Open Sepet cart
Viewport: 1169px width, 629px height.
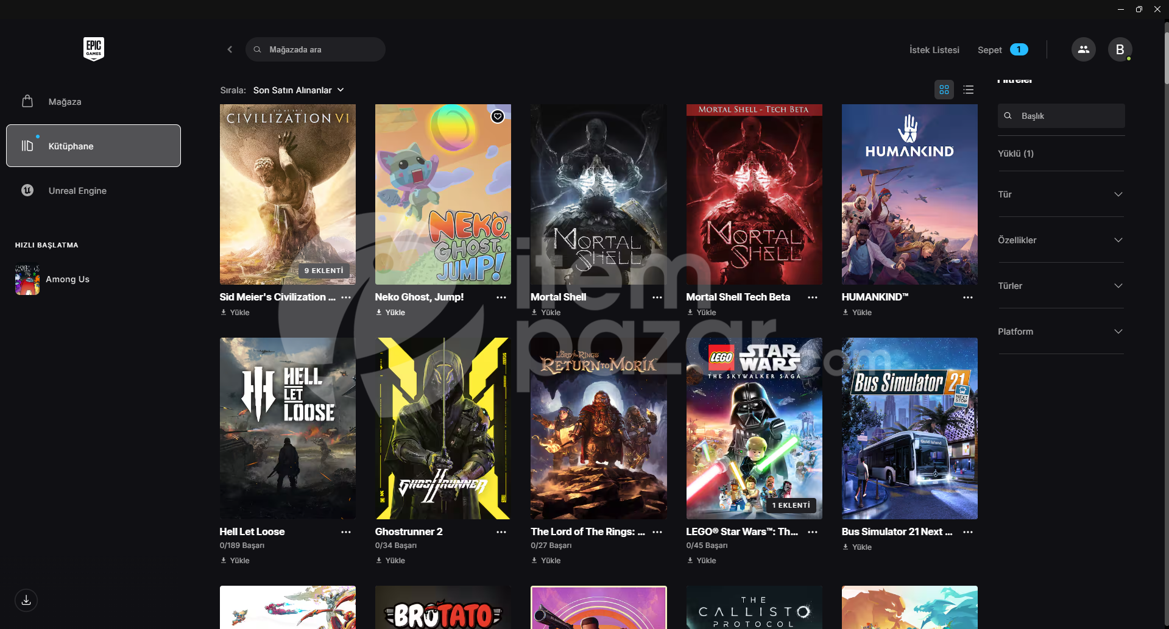pos(1002,50)
